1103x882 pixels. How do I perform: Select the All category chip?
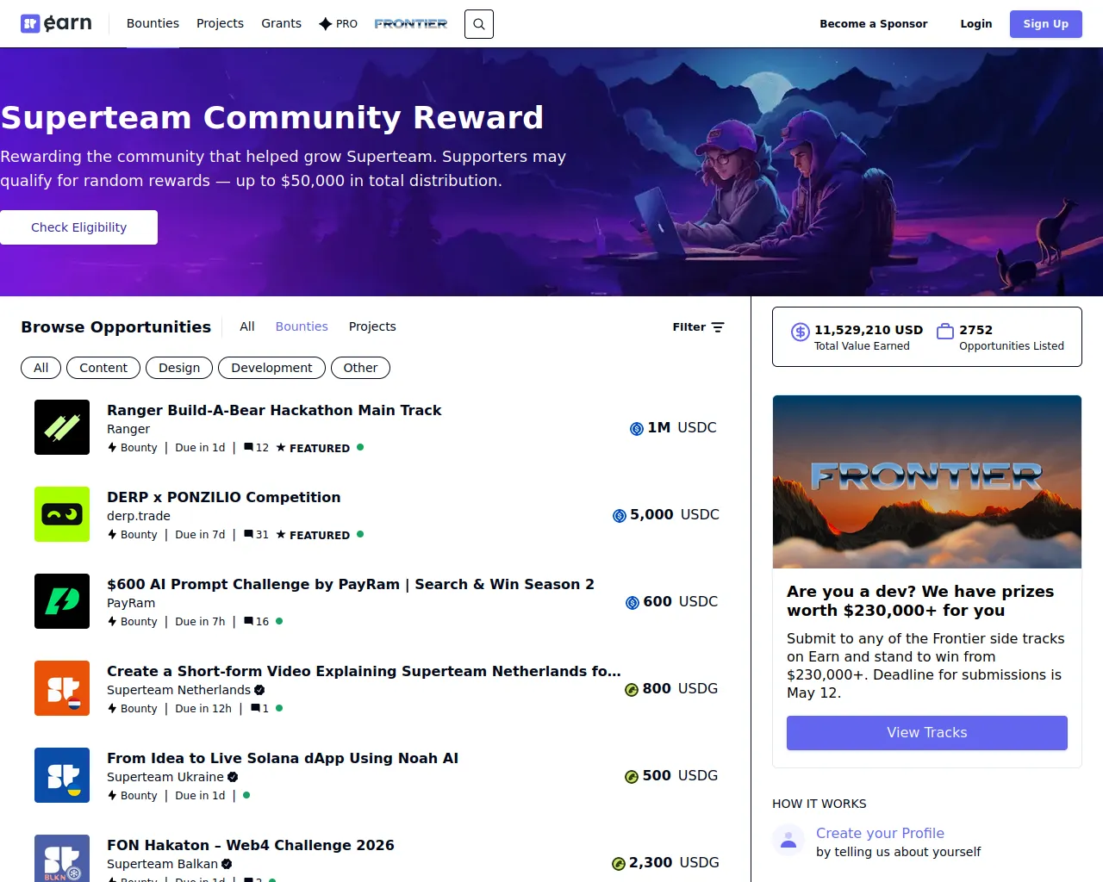pos(41,368)
